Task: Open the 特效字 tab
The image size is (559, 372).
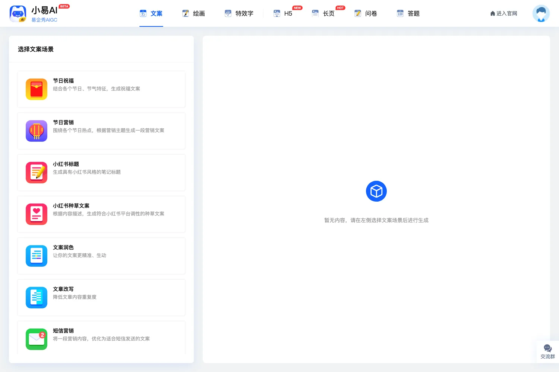Action: 239,13
